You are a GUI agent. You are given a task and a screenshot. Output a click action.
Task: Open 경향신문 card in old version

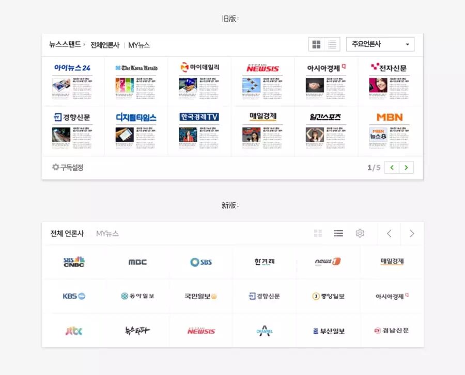click(x=72, y=131)
